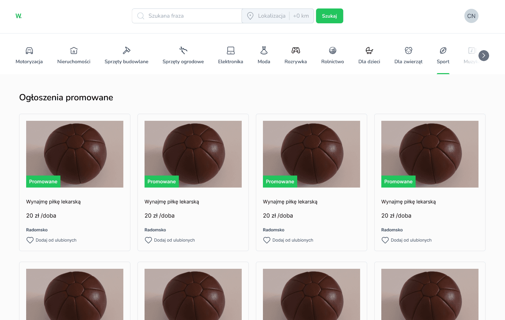Open the Sprzęty budowlane hammer icon
505x320 pixels.
[127, 51]
